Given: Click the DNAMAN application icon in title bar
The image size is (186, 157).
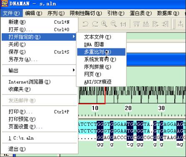Looking at the screenshot, I should tap(5, 3).
